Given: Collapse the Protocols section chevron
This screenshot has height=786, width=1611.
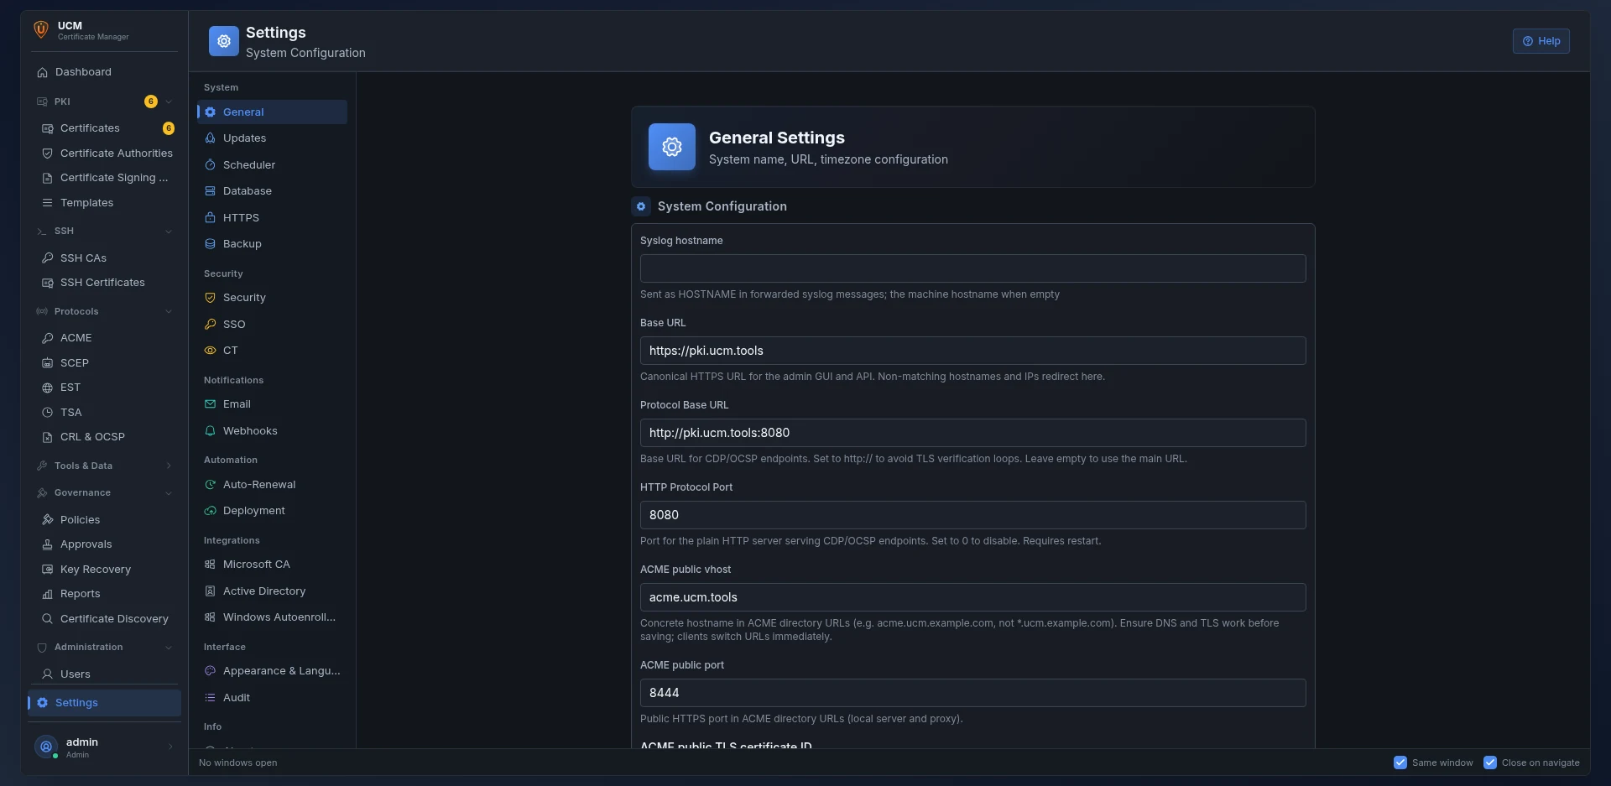Looking at the screenshot, I should click(x=169, y=311).
